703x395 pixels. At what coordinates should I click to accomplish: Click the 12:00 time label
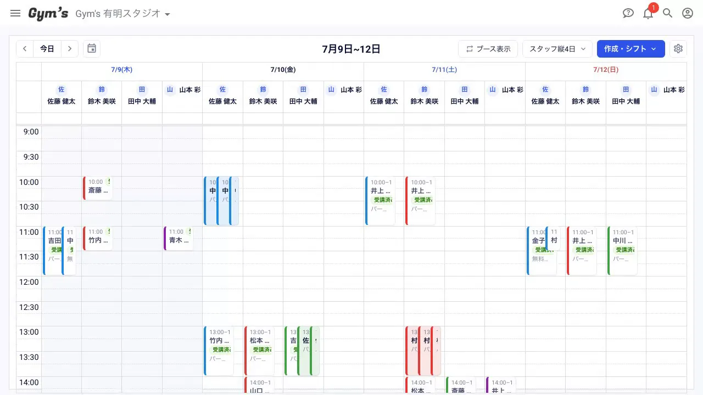point(29,282)
